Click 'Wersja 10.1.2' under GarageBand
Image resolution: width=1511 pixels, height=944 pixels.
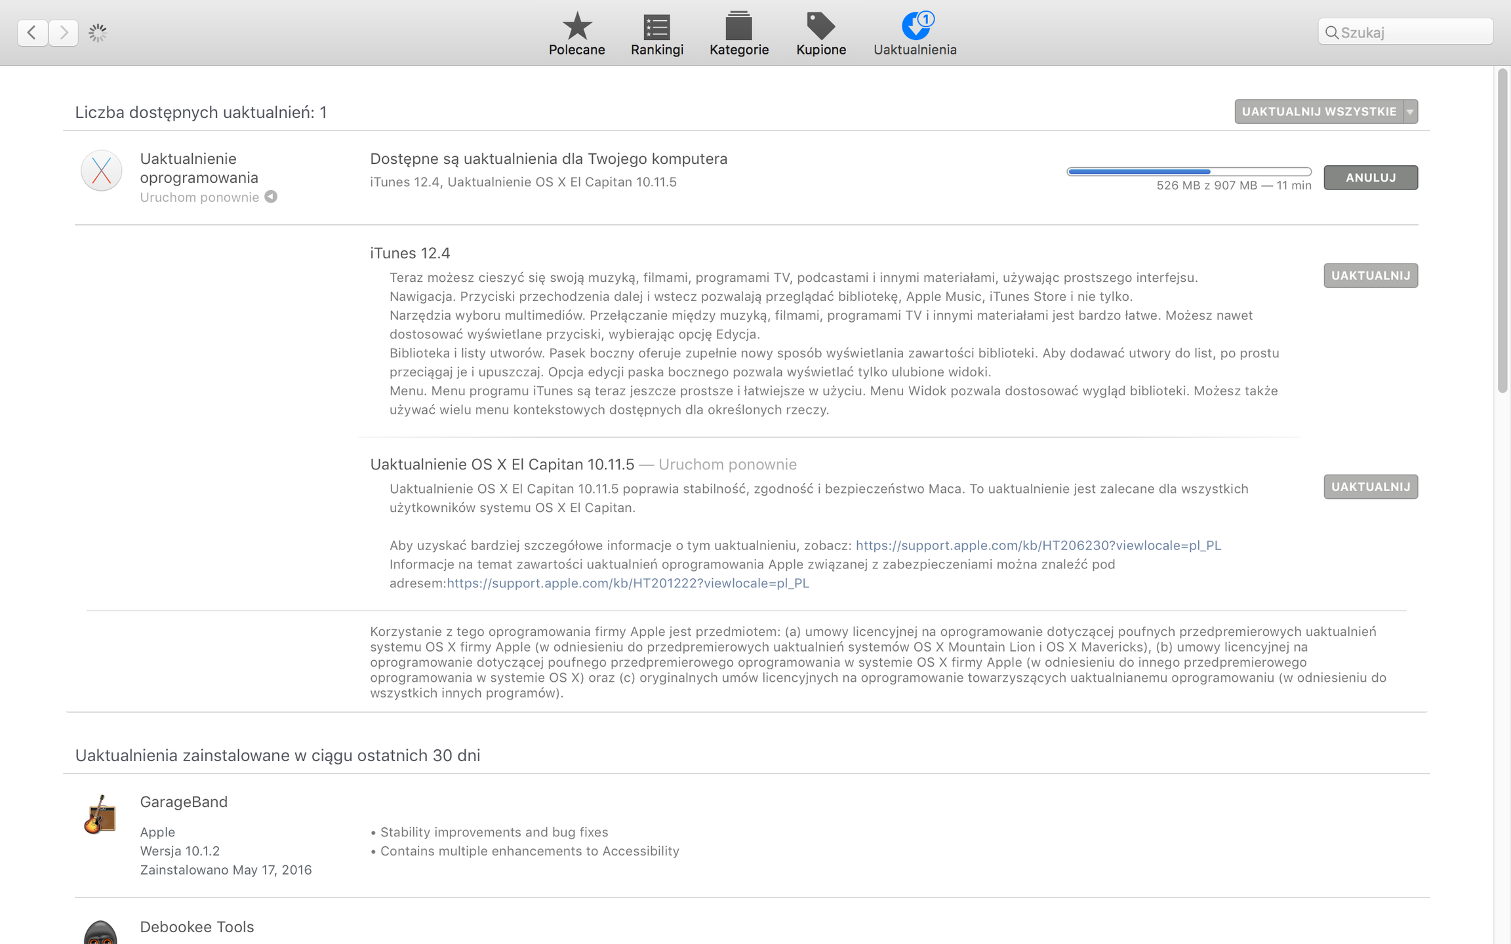(180, 851)
